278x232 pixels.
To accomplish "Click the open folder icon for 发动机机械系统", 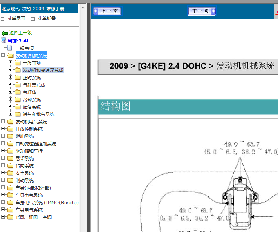I will click(11, 56).
